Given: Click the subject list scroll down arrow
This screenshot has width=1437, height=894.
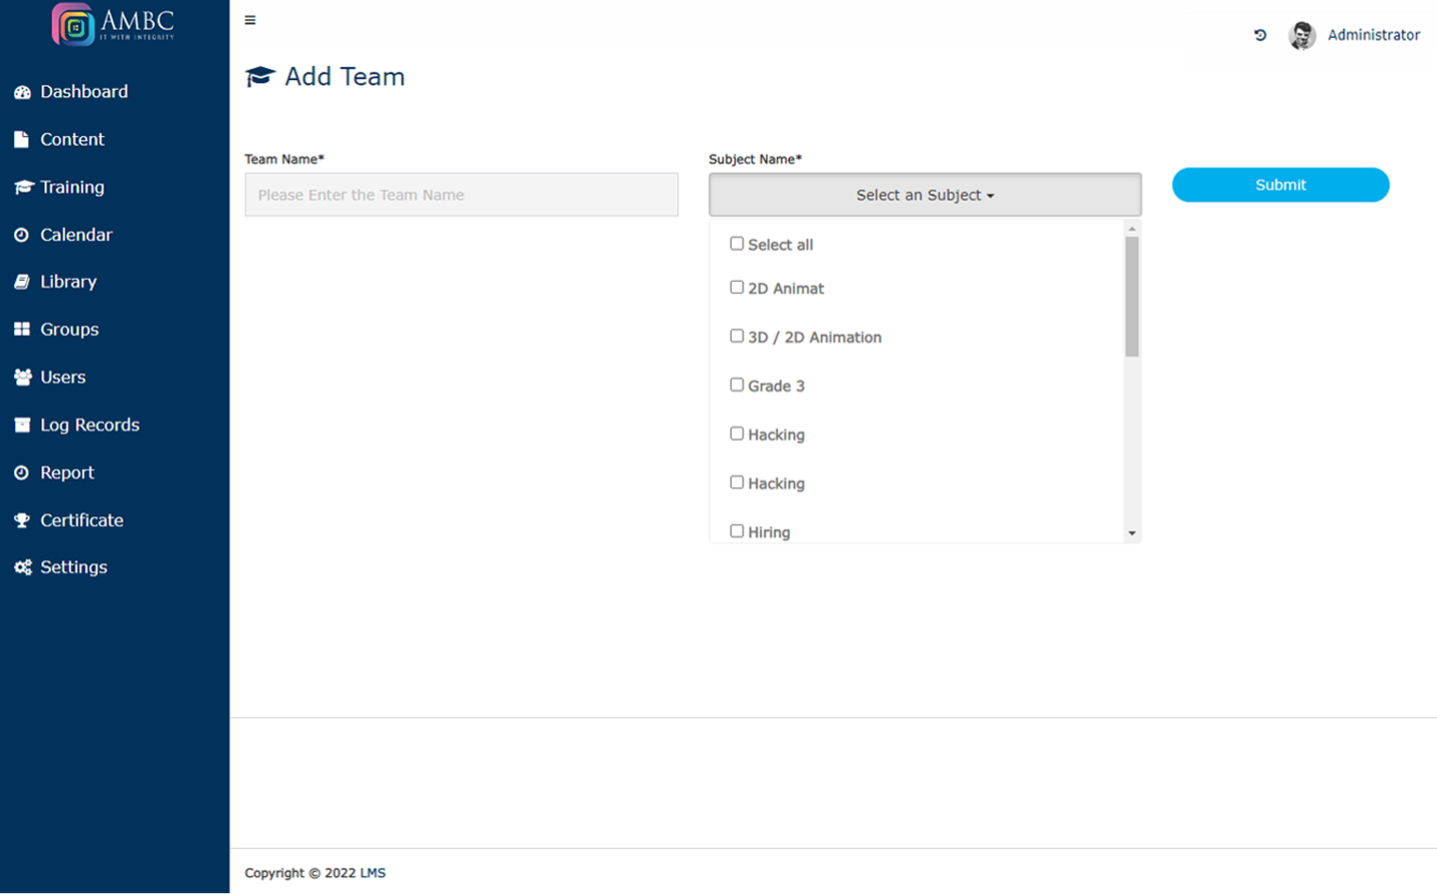Looking at the screenshot, I should point(1131,533).
